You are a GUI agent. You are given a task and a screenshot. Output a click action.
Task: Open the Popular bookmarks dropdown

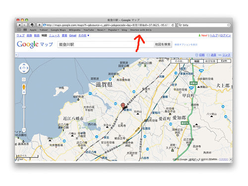(x=114, y=30)
